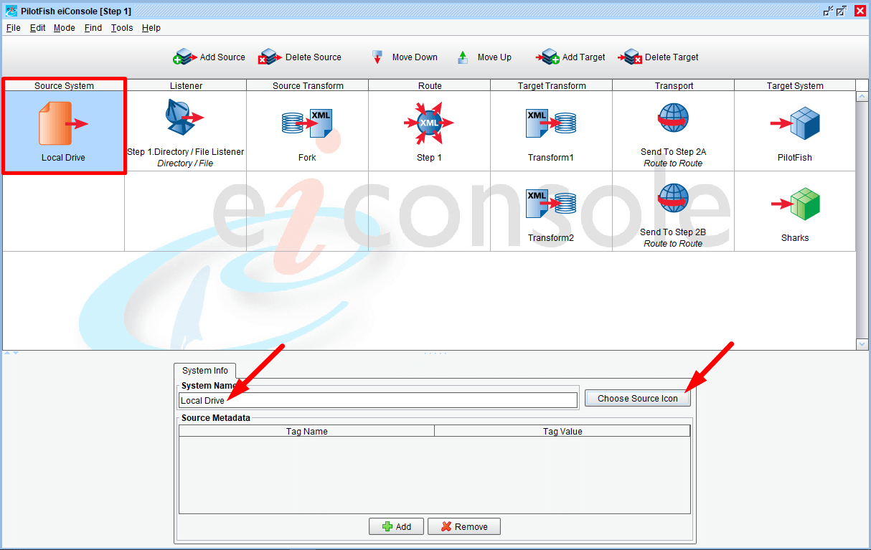
Task: Select the Local Drive source system icon
Action: click(63, 123)
